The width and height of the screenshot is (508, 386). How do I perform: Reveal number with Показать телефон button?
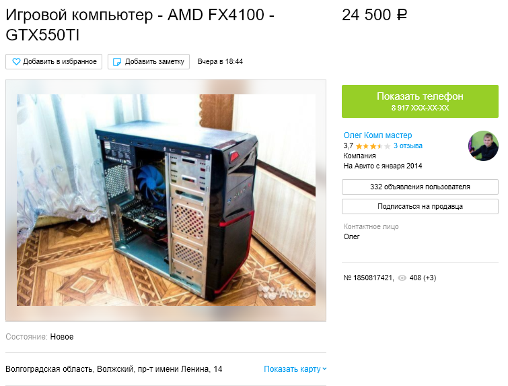pyautogui.click(x=420, y=101)
